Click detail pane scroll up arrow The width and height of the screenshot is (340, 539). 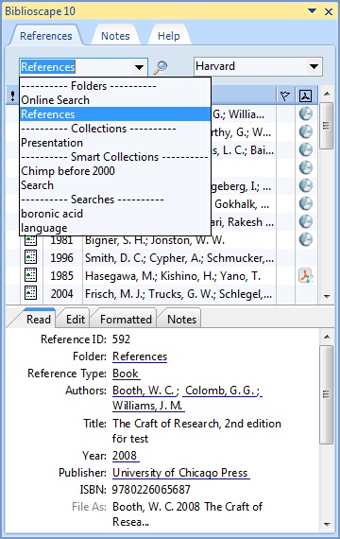327,337
